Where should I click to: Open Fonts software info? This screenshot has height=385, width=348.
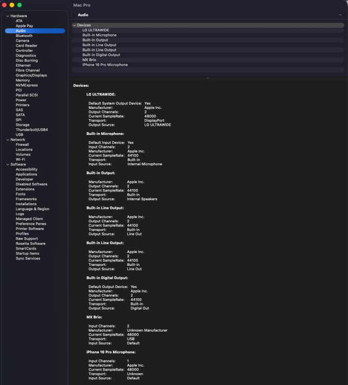tap(21, 194)
